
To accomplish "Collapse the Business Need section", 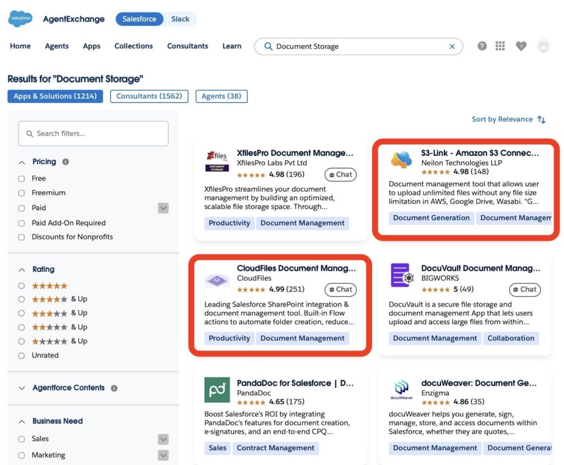I will (22, 422).
